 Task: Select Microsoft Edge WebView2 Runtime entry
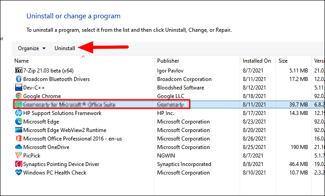point(65,130)
